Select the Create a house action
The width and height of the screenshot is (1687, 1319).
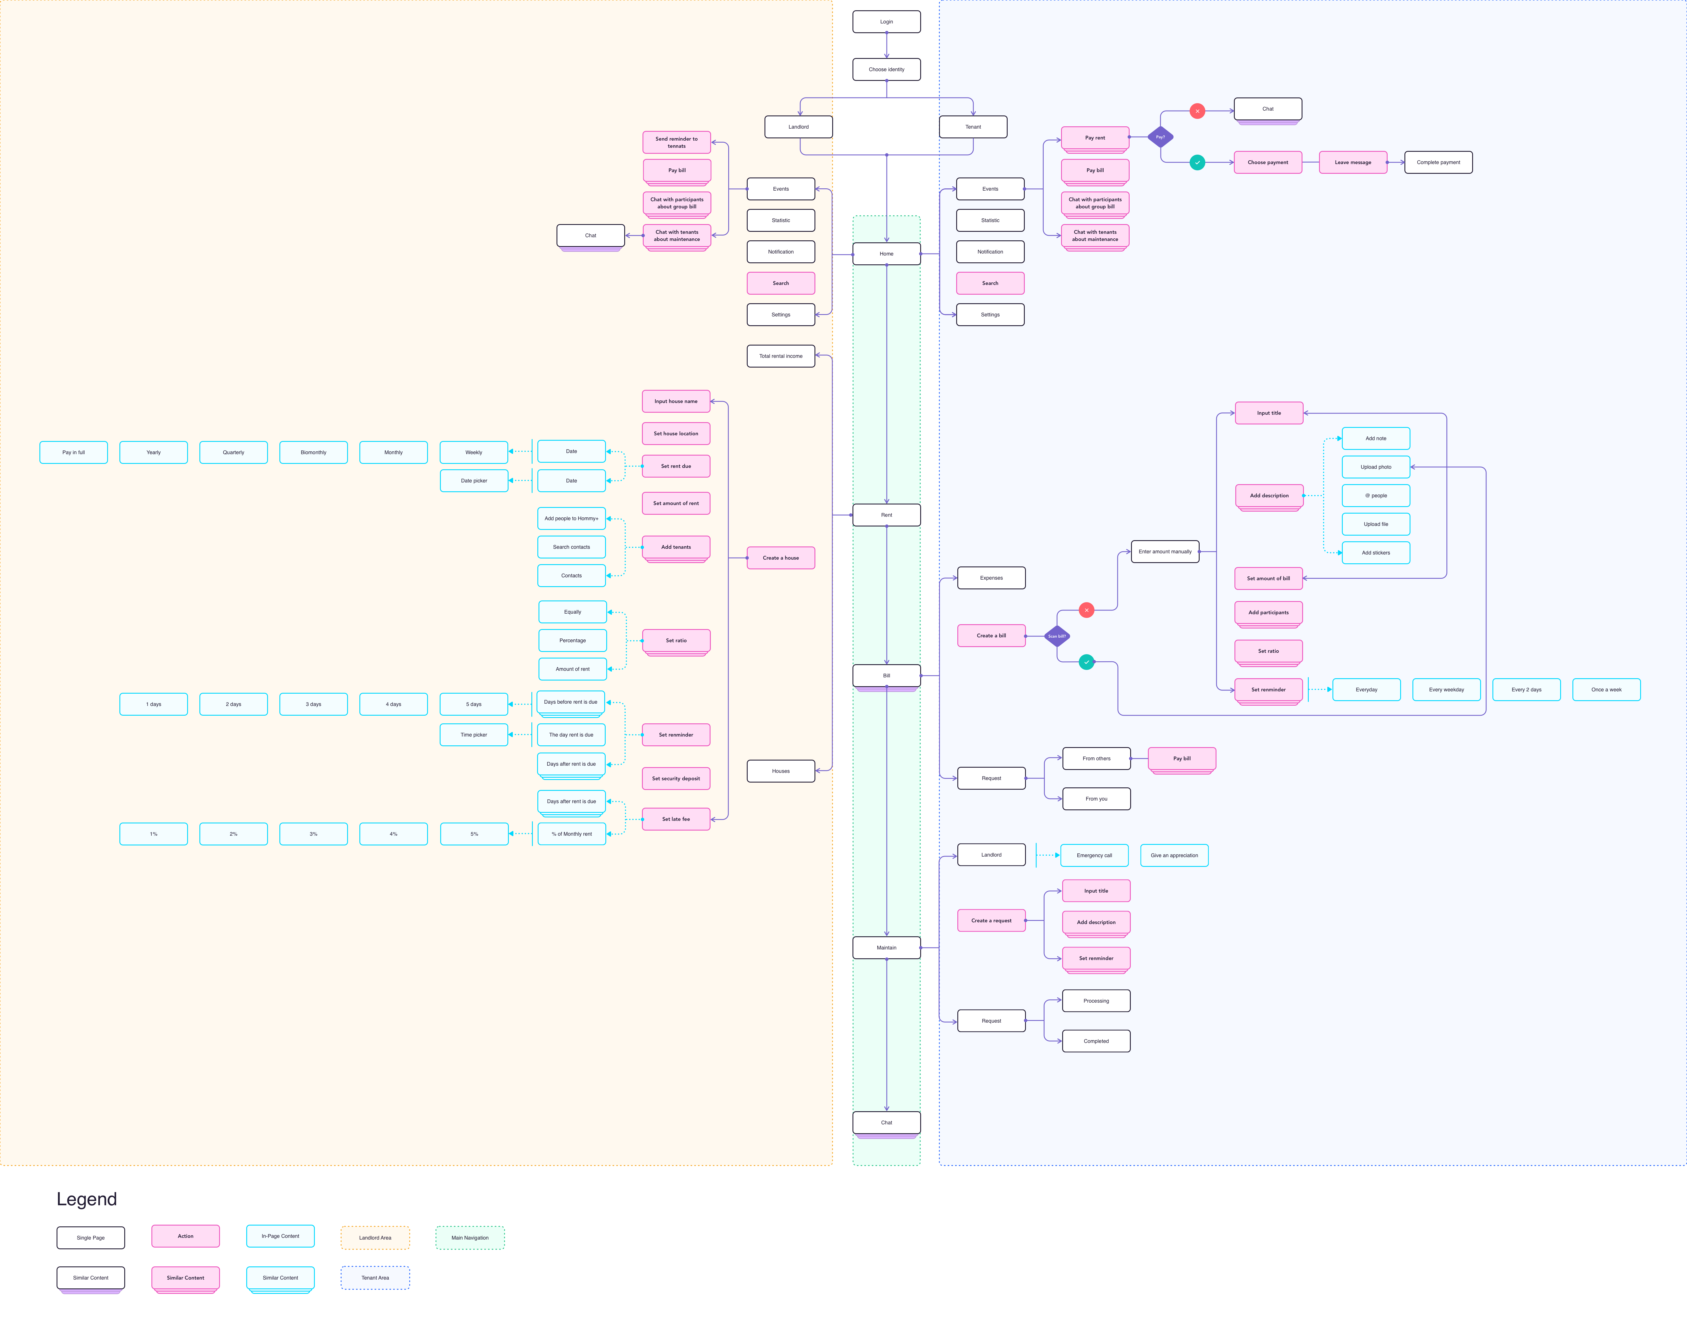tap(781, 558)
